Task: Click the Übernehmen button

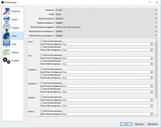Action: tap(153, 124)
